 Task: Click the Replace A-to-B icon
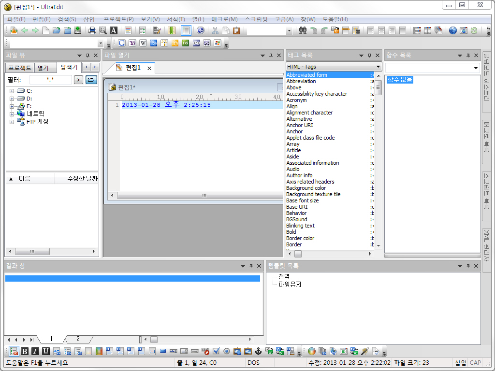[x=335, y=30]
